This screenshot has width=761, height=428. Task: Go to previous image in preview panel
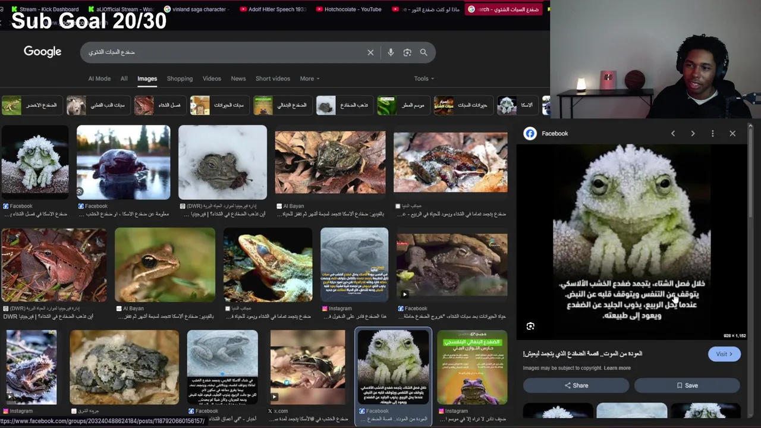(x=673, y=134)
